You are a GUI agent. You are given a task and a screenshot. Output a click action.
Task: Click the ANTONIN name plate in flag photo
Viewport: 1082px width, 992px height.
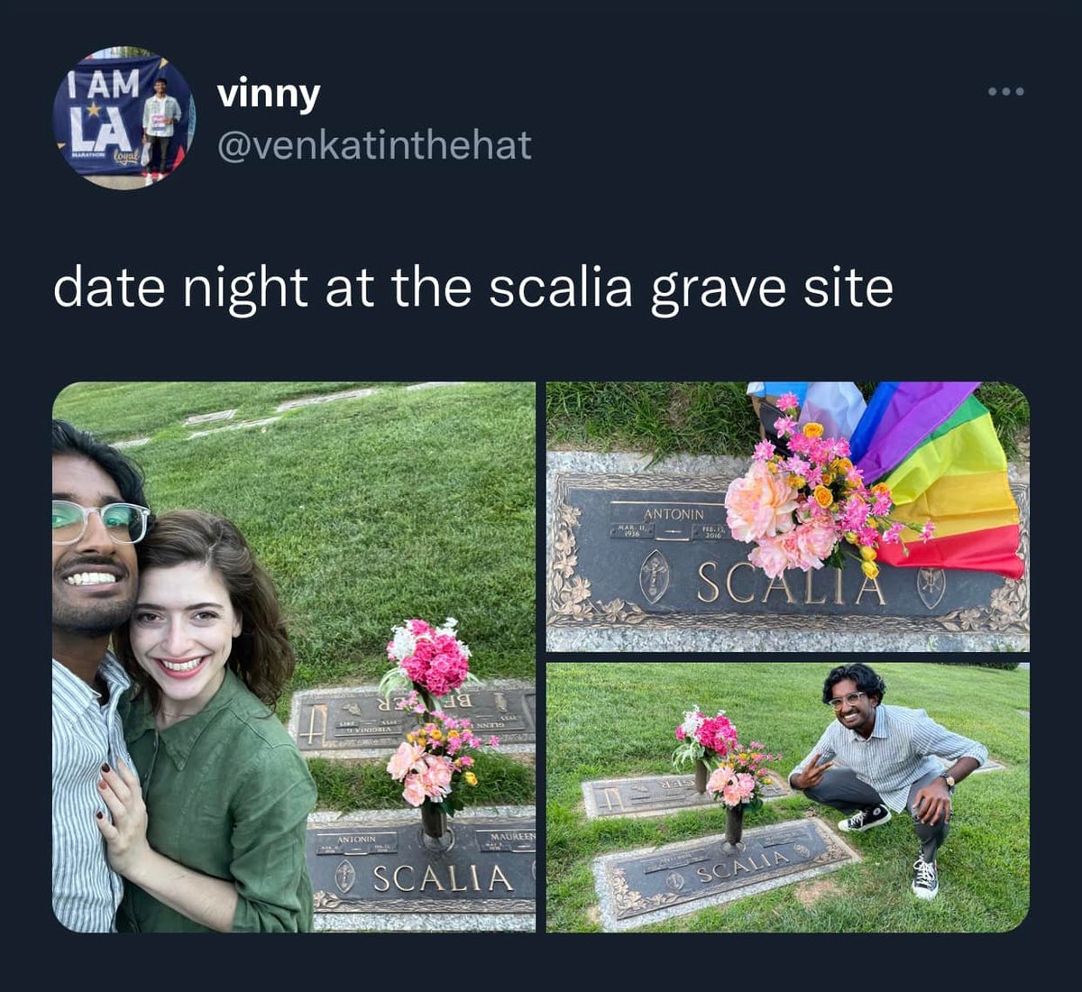point(673,513)
